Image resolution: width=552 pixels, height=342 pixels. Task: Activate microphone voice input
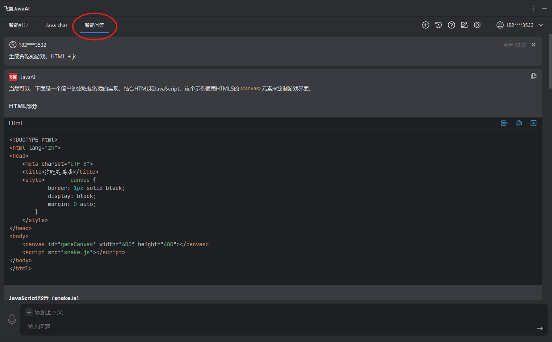point(12,320)
